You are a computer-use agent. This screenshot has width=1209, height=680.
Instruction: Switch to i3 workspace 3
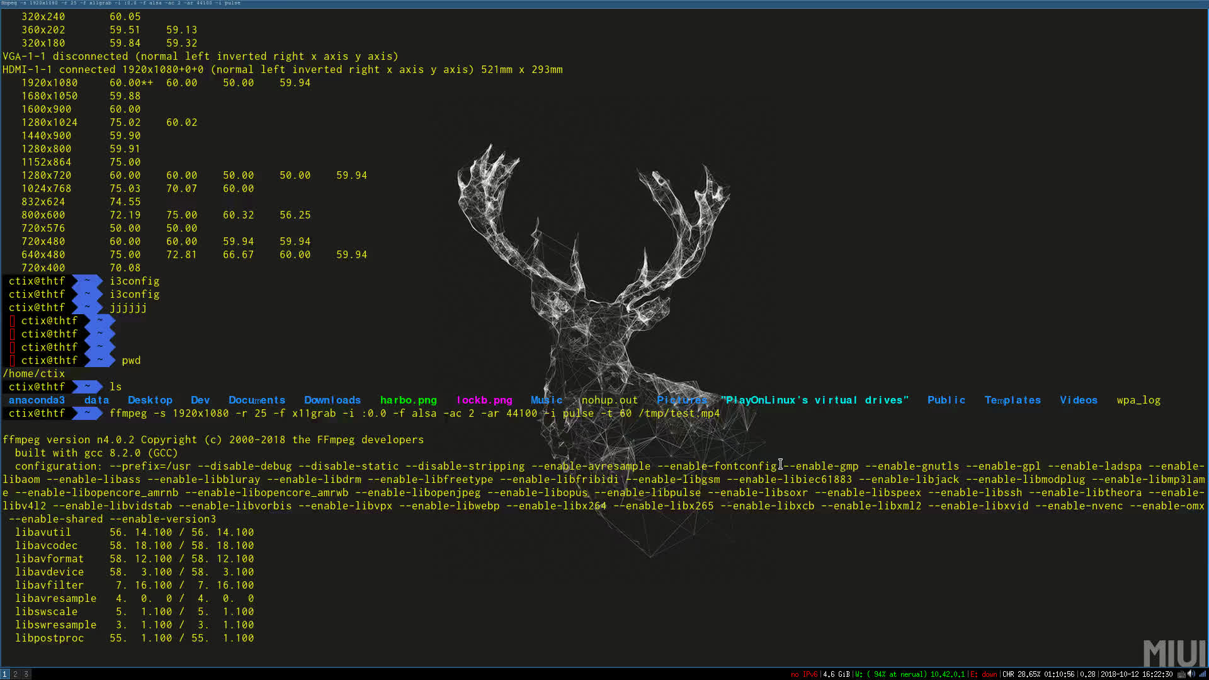tap(26, 674)
